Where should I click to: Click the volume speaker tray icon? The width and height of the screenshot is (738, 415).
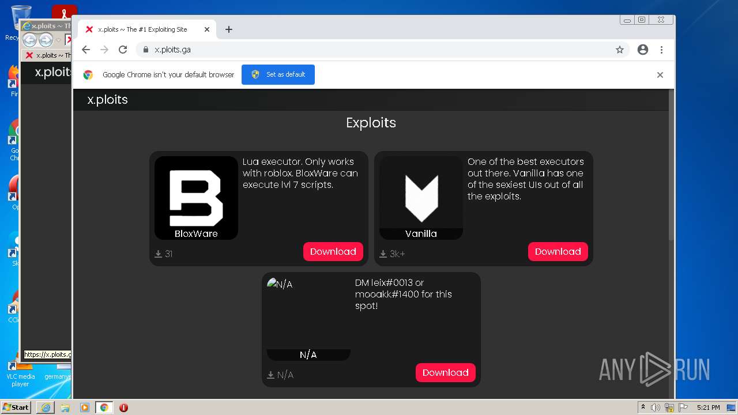point(656,408)
